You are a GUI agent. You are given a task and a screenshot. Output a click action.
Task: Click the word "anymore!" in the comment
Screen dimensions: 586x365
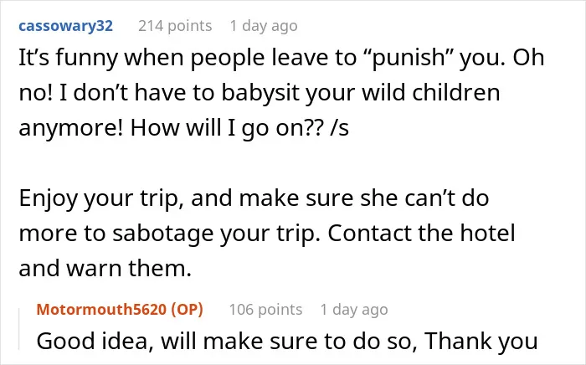point(71,128)
